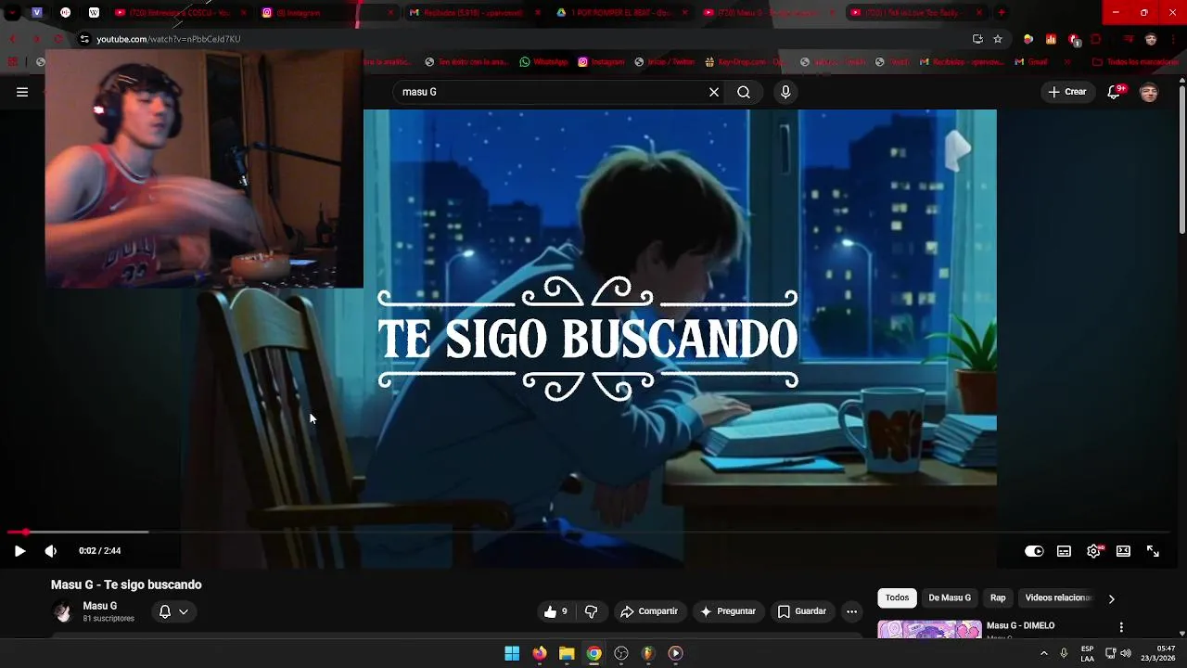Play the video with the player play button
Image resolution: width=1187 pixels, height=668 pixels.
[x=19, y=551]
